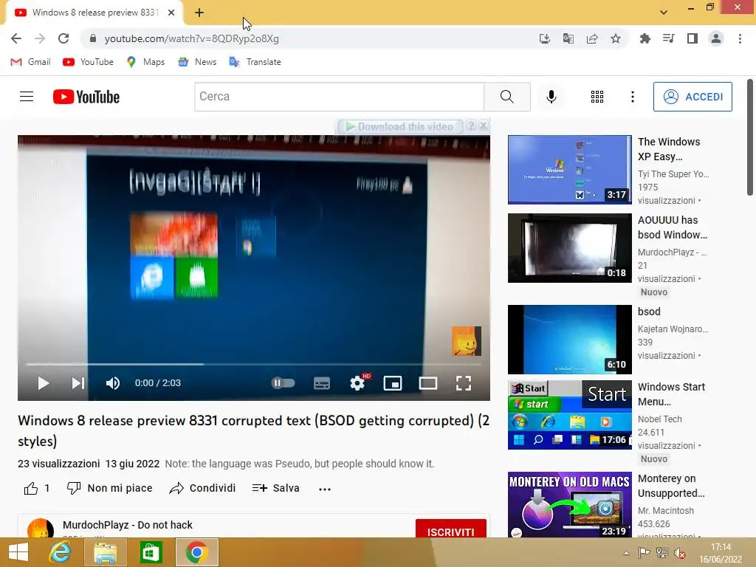
Task: Seek on the video progress bar
Action: click(254, 364)
